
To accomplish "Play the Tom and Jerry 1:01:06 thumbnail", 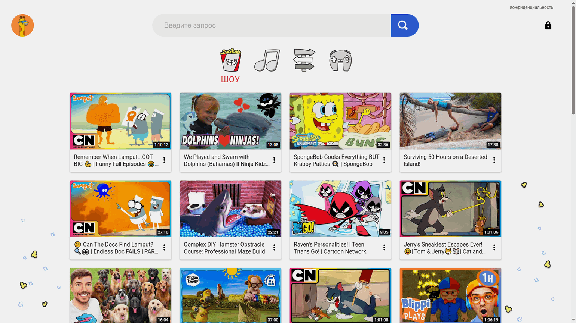I will 450,209.
